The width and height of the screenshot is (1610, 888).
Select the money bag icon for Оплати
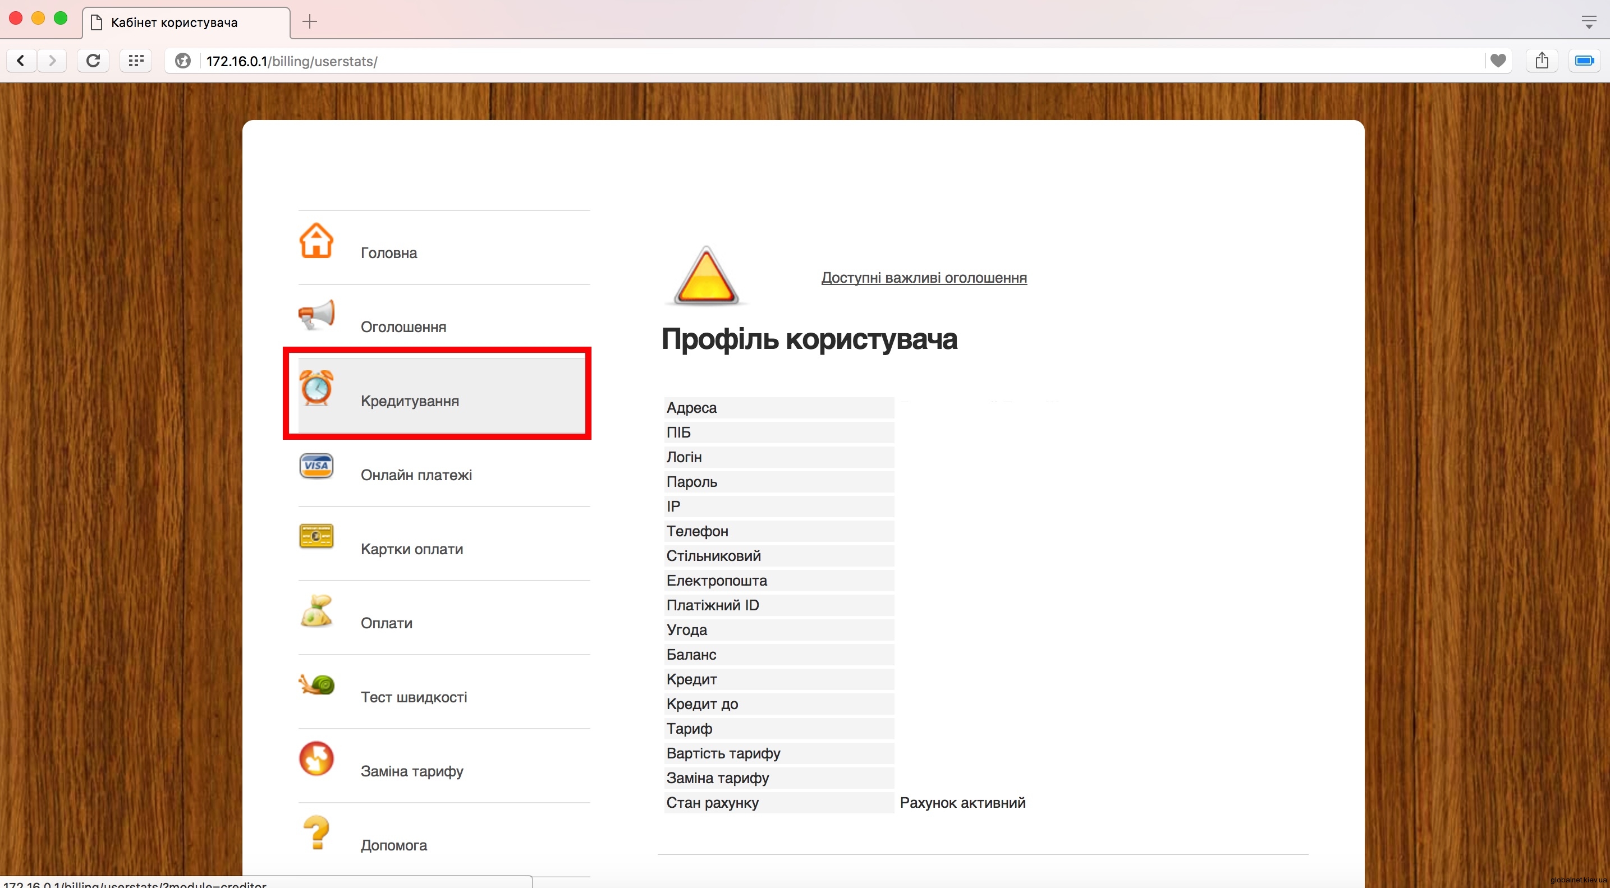[317, 611]
